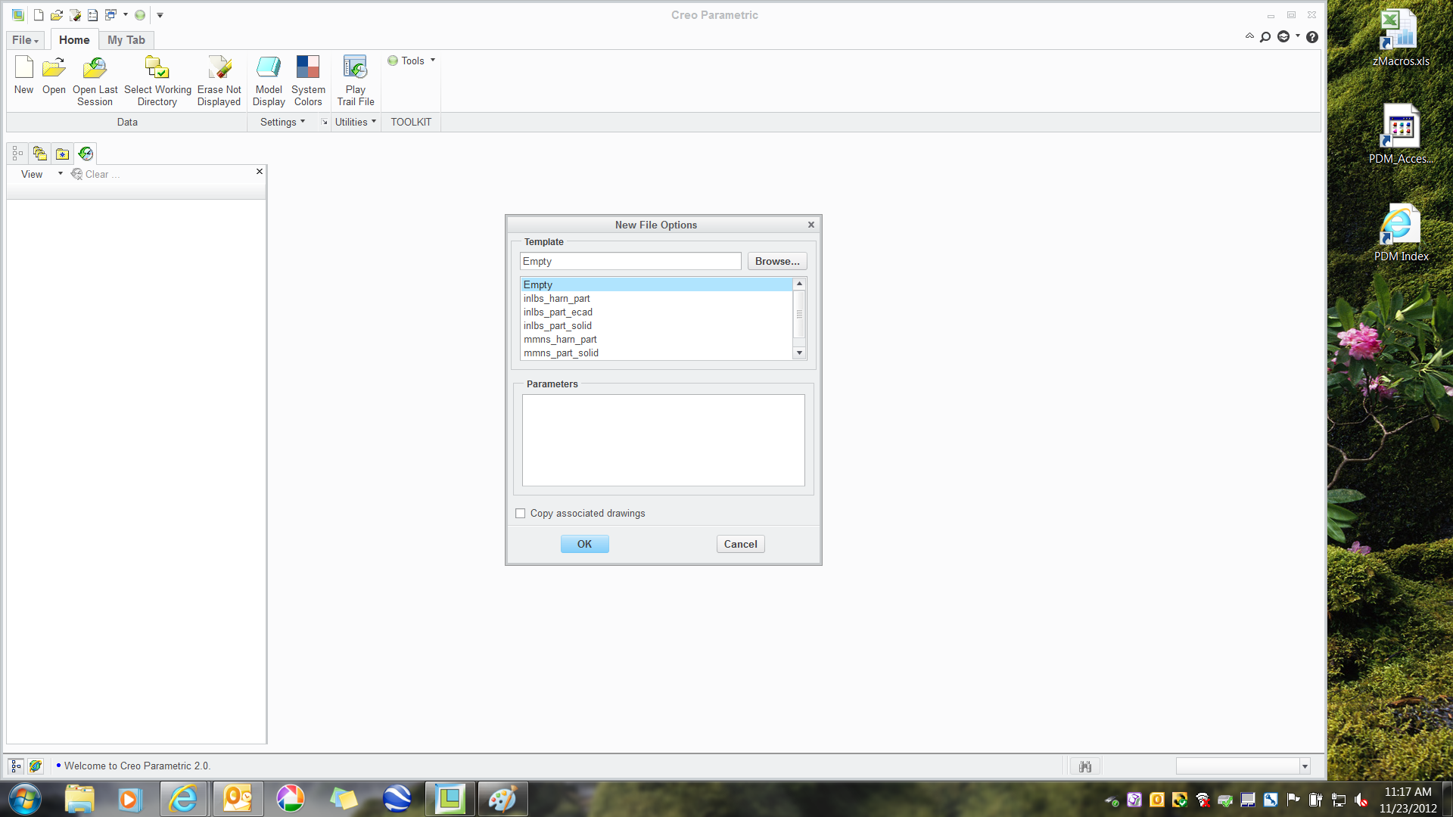
Task: Click Creo help question mark icon
Action: [x=1312, y=37]
